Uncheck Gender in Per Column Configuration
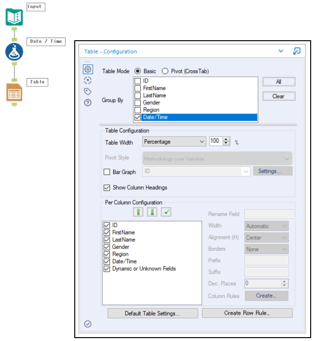Screen dimensions: 315x341 click(107, 247)
